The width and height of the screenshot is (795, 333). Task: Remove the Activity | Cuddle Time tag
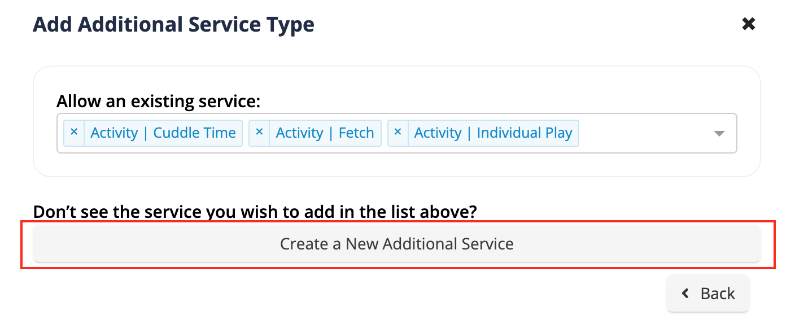(74, 133)
